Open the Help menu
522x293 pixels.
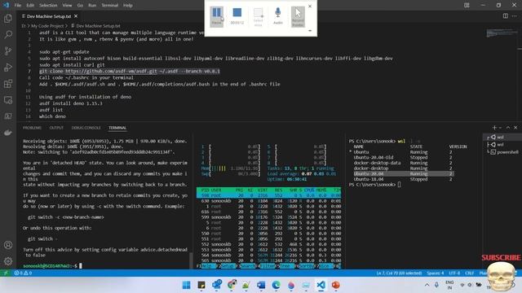[128, 6]
